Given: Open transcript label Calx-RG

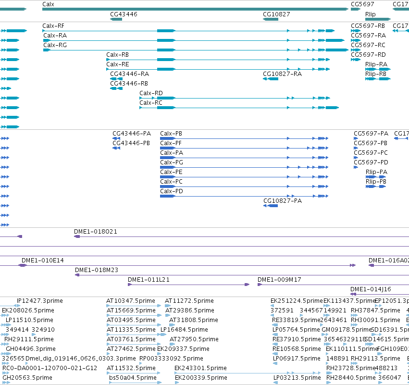Looking at the screenshot, I should coord(55,45).
